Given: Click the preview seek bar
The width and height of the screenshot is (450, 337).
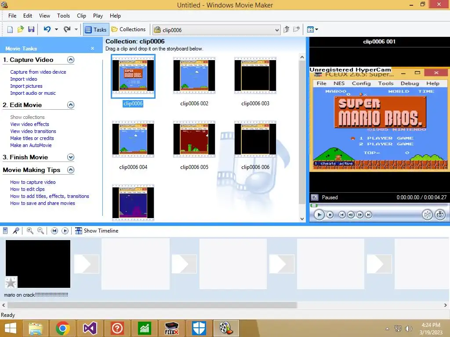Looking at the screenshot, I should [379, 205].
